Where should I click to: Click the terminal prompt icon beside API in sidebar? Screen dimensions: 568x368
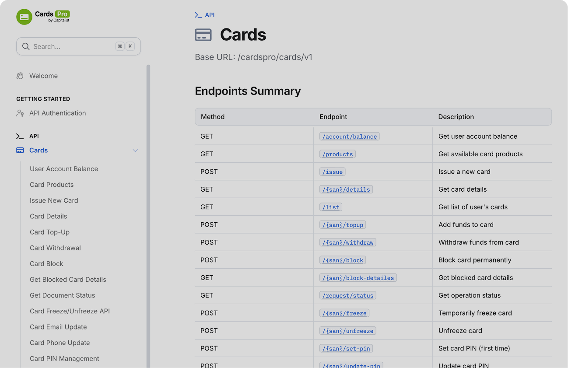[20, 136]
